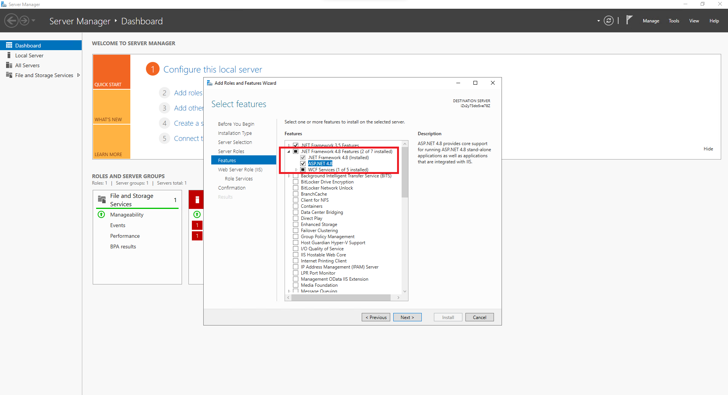Viewport: 728px width, 395px height.
Task: Go to the Confirmation wizard step
Action: tap(232, 188)
